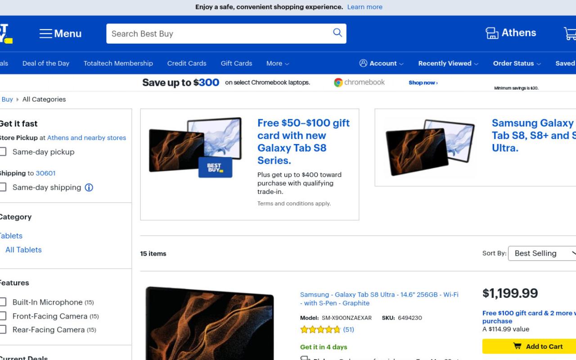576x360 pixels.
Task: Click the search magnifier icon
Action: pos(337,33)
